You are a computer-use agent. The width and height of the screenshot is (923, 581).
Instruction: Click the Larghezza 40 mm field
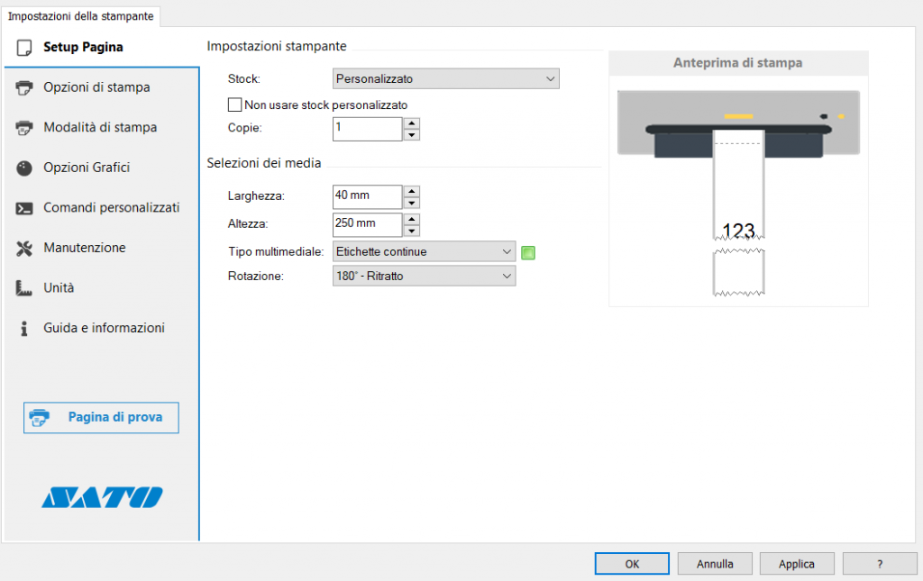(x=368, y=197)
